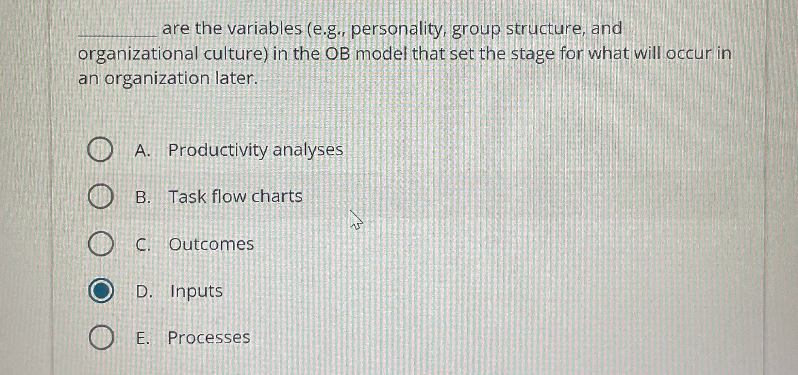
Task: Click the letter 'E.' beside the last option
Action: click(x=143, y=338)
